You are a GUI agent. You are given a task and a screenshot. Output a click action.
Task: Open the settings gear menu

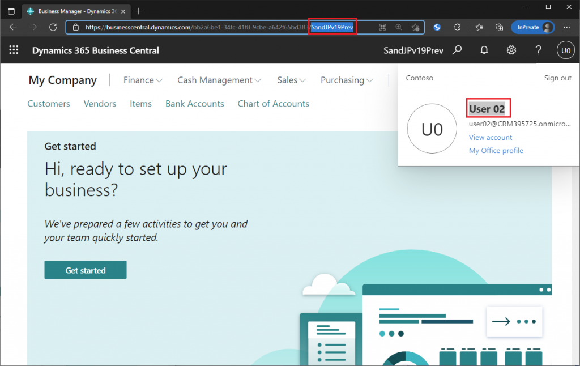(x=511, y=50)
